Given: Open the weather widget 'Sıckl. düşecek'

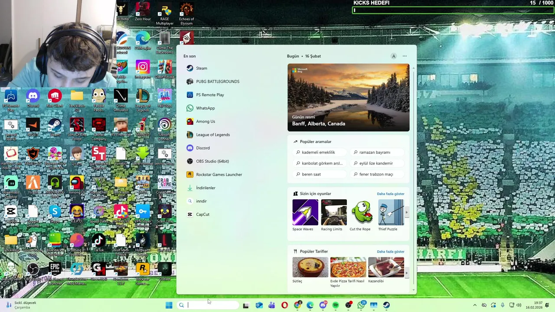Looking at the screenshot, I should [21, 305].
